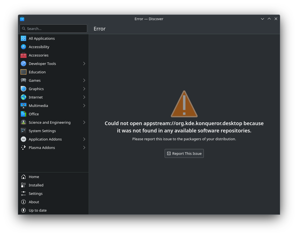This screenshot has height=236, width=298.
Task: Go to the Settings page
Action: click(36, 193)
